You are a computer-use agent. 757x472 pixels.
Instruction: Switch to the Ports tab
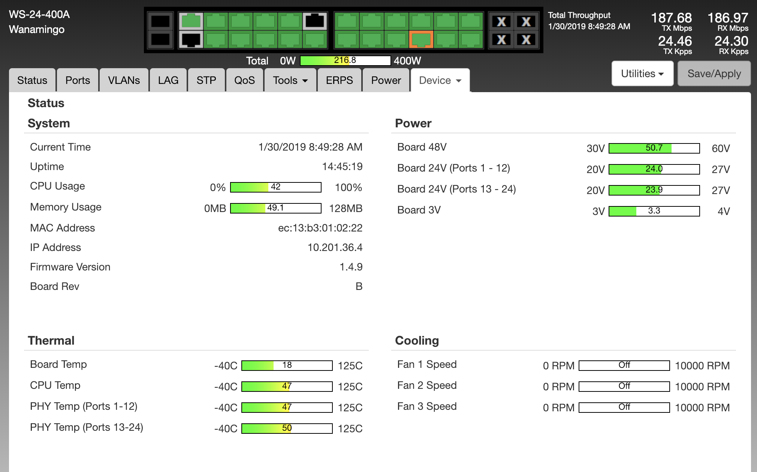[78, 81]
